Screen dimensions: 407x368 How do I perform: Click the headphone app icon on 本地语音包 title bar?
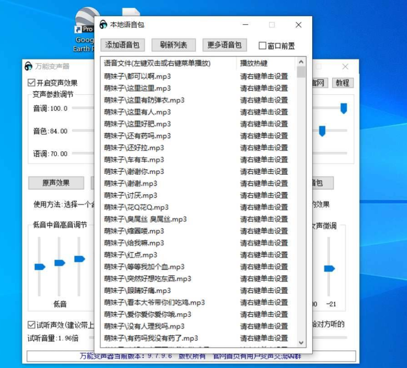pyautogui.click(x=103, y=25)
